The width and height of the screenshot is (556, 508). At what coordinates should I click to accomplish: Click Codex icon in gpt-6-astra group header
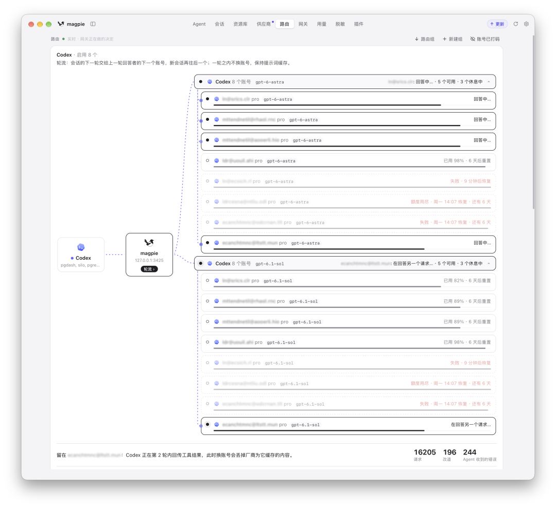[x=210, y=81]
